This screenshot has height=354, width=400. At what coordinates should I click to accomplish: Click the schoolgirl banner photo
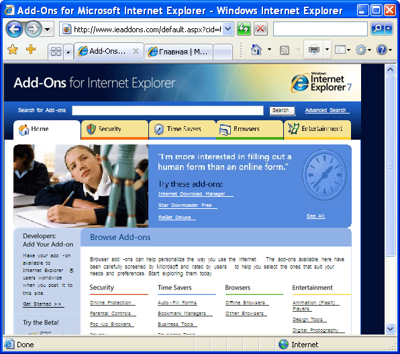pyautogui.click(x=81, y=186)
